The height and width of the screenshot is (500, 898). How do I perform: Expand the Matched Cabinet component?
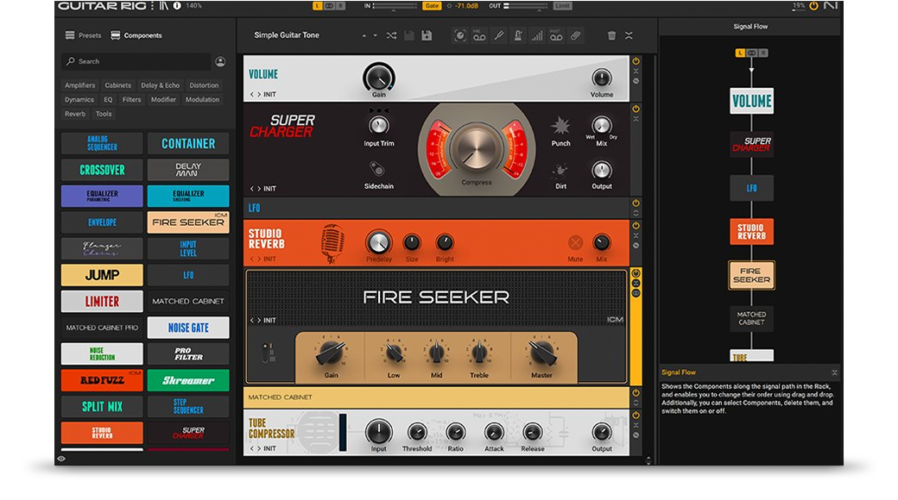pos(636,403)
